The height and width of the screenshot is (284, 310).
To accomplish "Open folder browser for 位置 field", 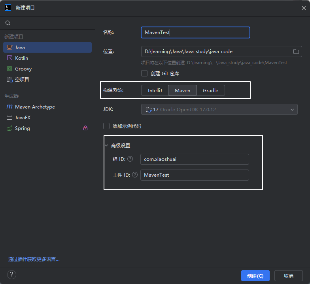I will click(296, 51).
